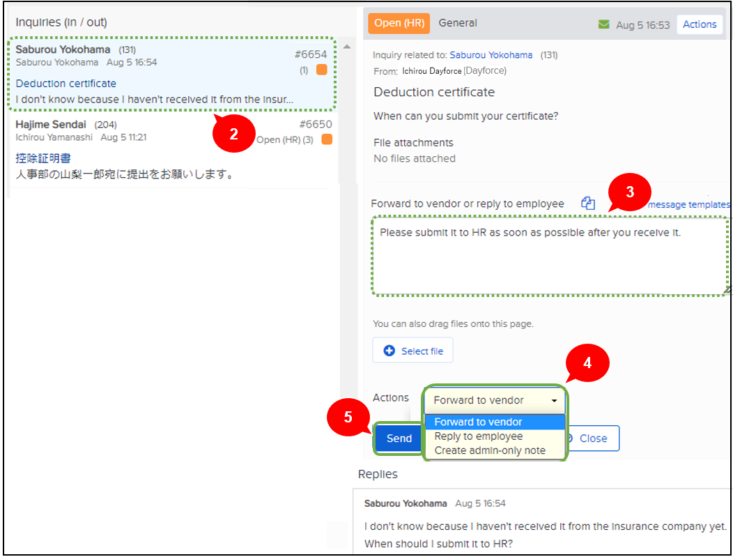This screenshot has width=733, height=557.
Task: Click the orange status square on inquiry #6654
Action: coord(321,70)
